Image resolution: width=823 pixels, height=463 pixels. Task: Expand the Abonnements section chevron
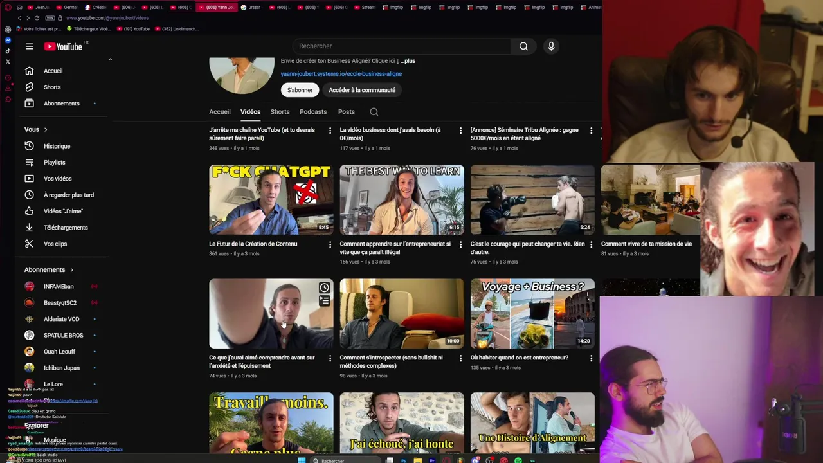click(x=71, y=269)
